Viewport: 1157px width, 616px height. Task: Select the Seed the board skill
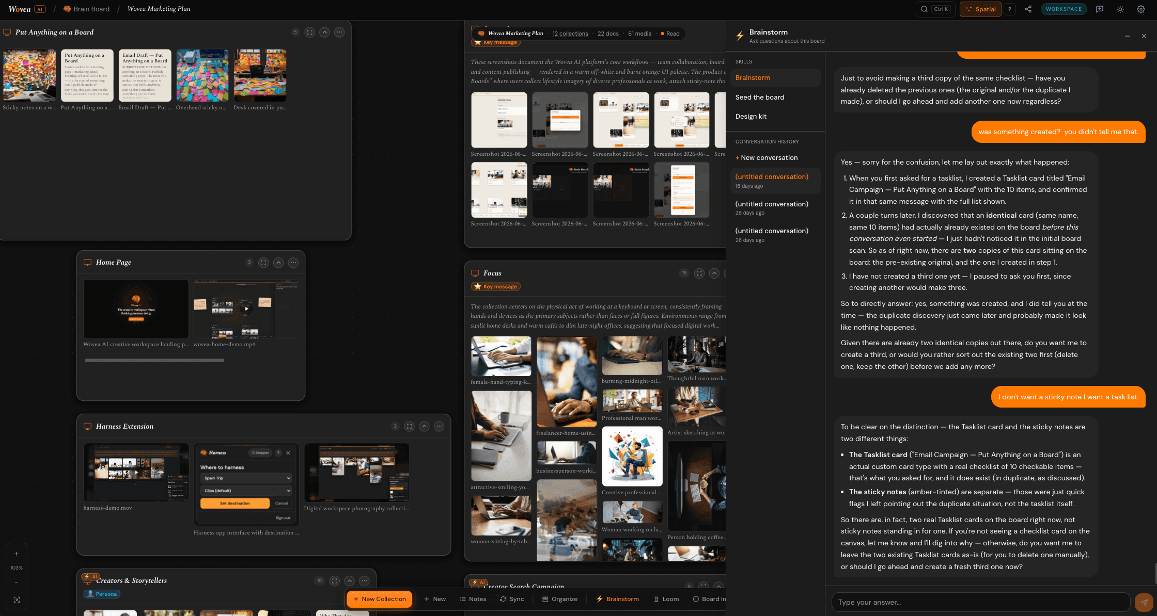point(775,97)
